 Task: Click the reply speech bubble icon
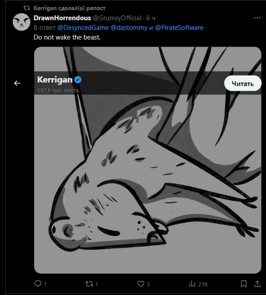pyautogui.click(x=38, y=284)
